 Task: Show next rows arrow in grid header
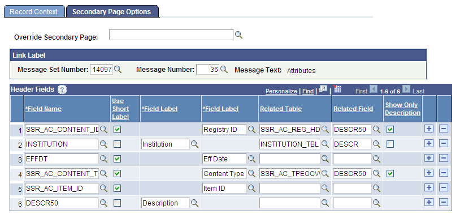click(x=406, y=89)
